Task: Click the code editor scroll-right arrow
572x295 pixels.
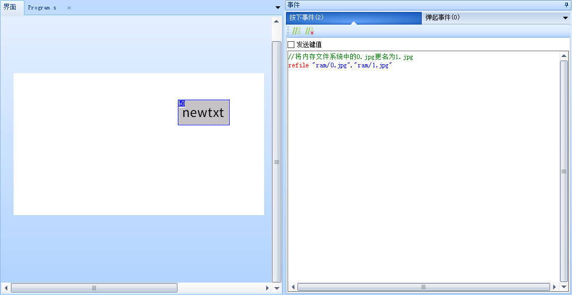Action: (555, 287)
